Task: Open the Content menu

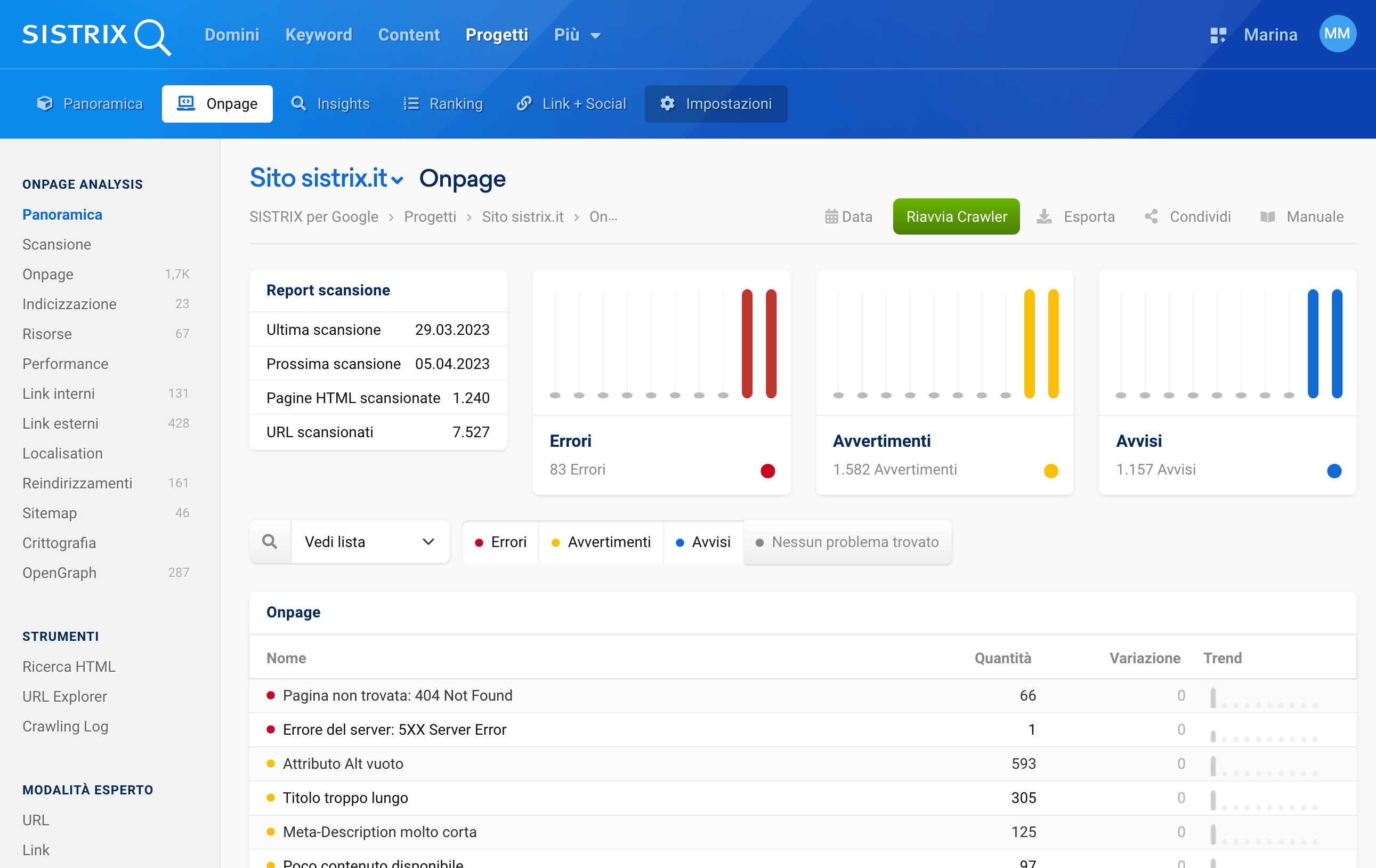Action: click(409, 35)
